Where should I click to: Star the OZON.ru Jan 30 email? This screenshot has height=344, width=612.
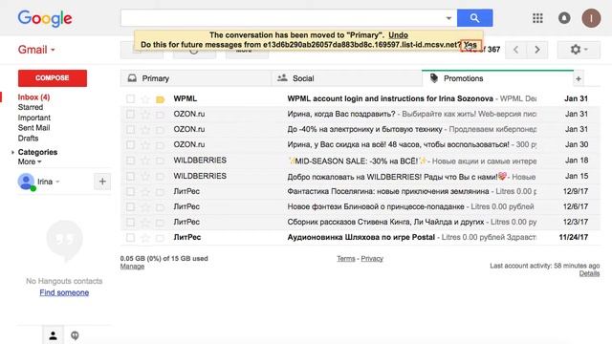tap(145, 144)
